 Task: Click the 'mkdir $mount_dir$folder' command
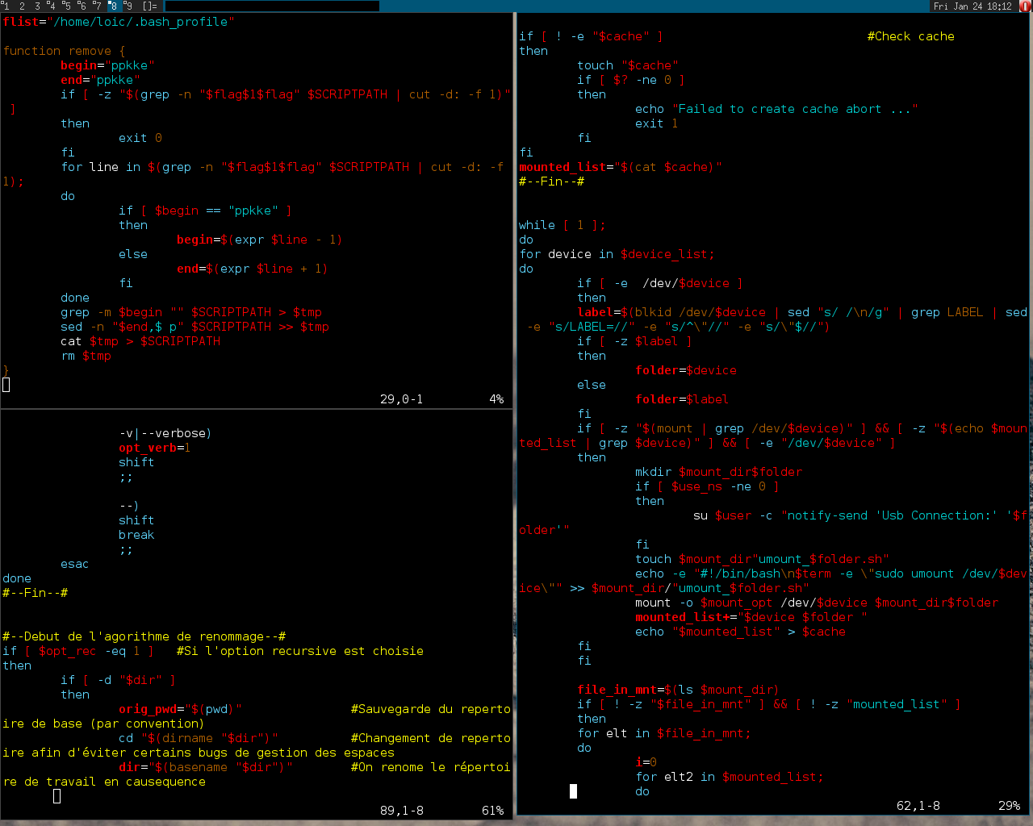(718, 472)
